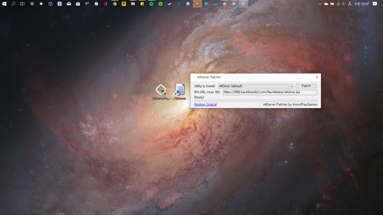Open Settings gear in the taskbar
The width and height of the screenshot is (383, 215).
[x=32, y=4]
